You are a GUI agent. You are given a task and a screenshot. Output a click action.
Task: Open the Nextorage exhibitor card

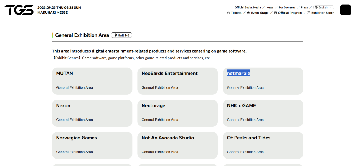tap(177, 113)
